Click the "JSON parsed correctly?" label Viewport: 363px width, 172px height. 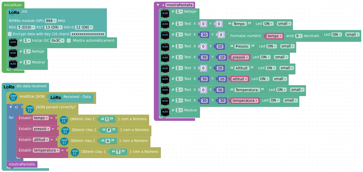pos(56,107)
